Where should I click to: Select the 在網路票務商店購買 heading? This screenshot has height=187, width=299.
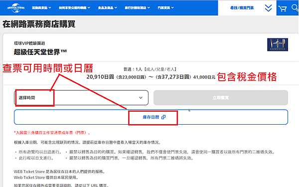[39, 24]
